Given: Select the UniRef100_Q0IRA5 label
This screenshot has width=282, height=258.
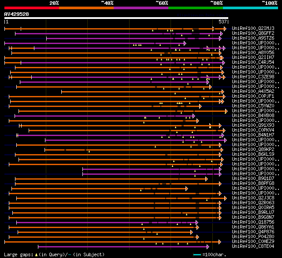Looking at the screenshot, I should pyautogui.click(x=253, y=208).
